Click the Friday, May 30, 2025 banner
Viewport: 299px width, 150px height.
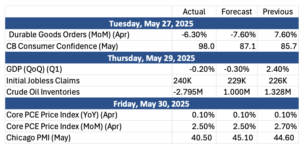[152, 103]
